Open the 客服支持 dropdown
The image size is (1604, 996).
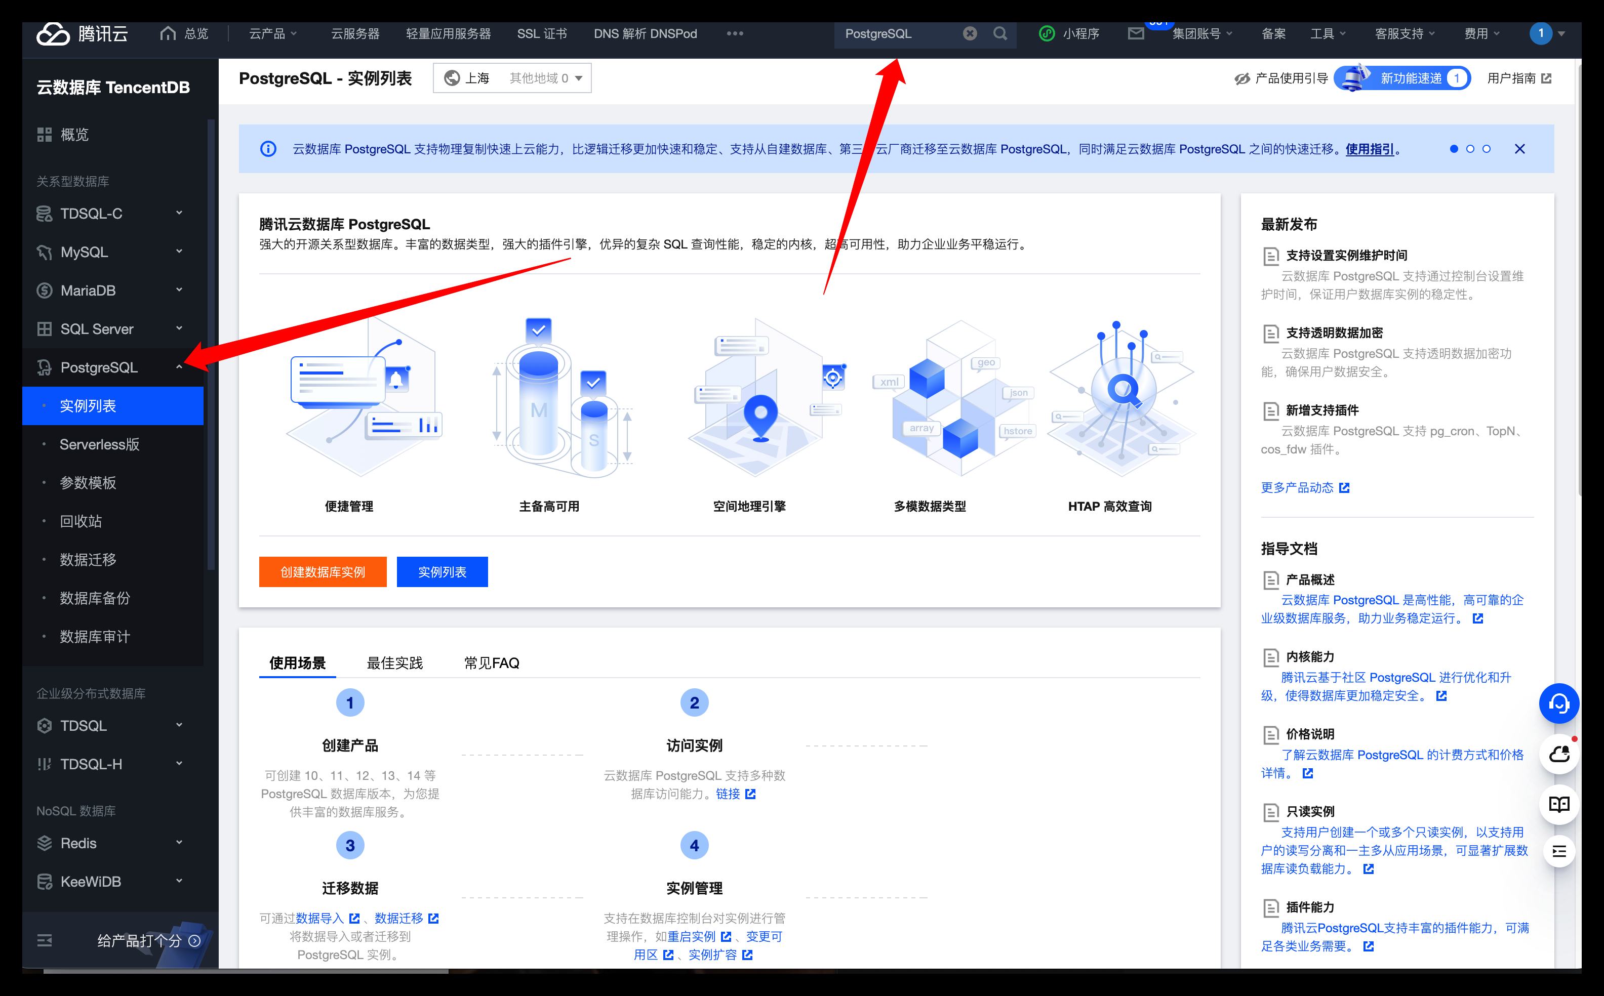coord(1405,33)
